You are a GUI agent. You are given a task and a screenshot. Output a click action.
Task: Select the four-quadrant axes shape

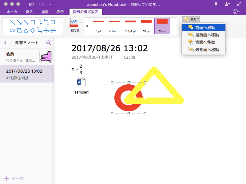tap(46, 30)
